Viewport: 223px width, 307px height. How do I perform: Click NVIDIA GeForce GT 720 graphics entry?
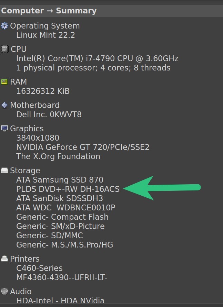[83, 147]
